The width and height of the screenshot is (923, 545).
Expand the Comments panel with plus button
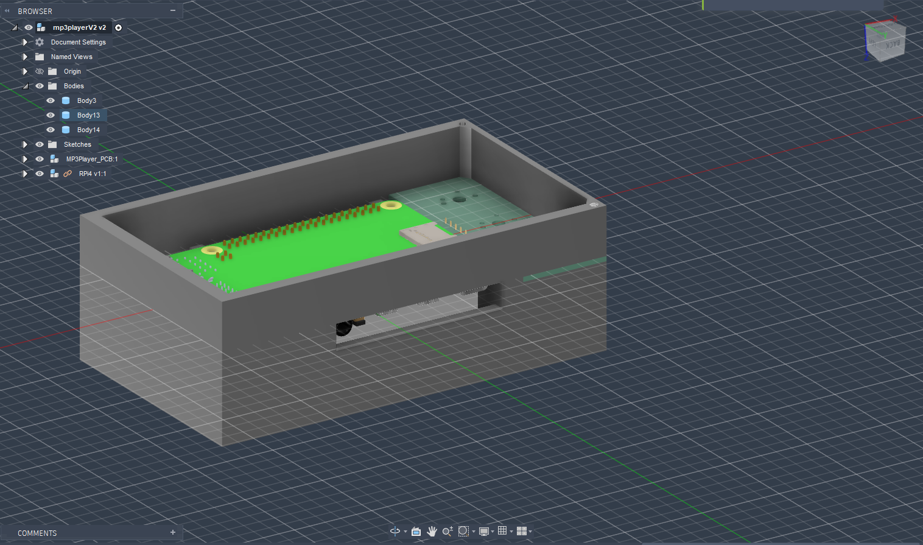pyautogui.click(x=173, y=532)
